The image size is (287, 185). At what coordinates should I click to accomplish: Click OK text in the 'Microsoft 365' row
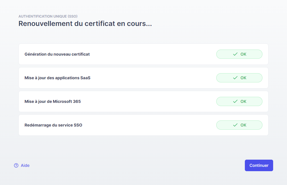pos(243,101)
